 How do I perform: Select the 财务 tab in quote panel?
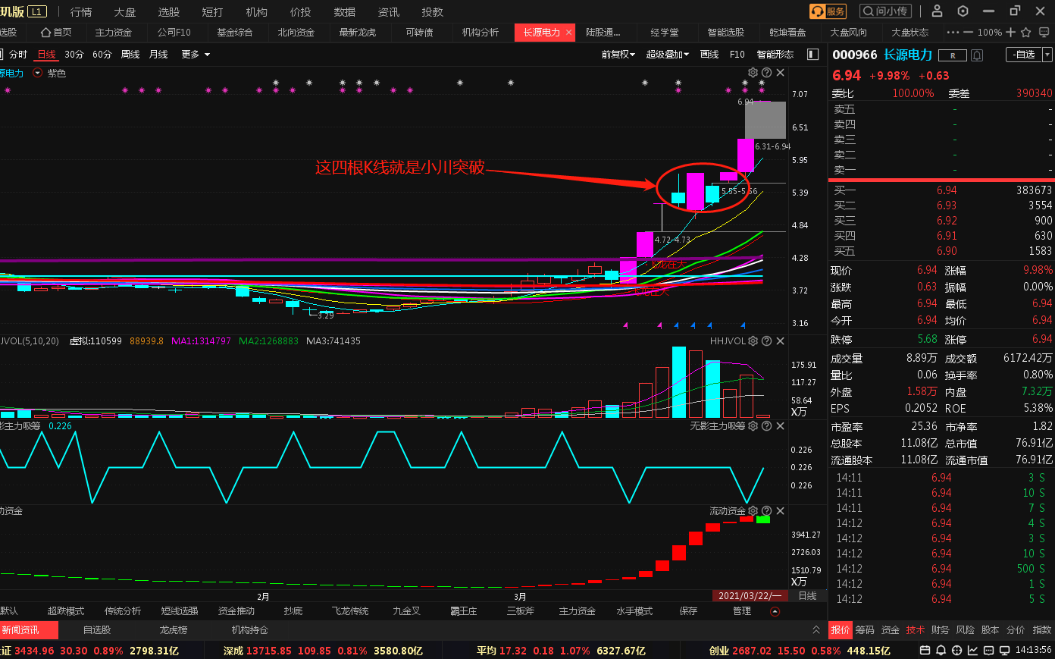pos(940,630)
